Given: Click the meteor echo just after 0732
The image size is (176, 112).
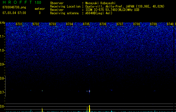Looking at the screenshot, I should (x=42, y=91).
